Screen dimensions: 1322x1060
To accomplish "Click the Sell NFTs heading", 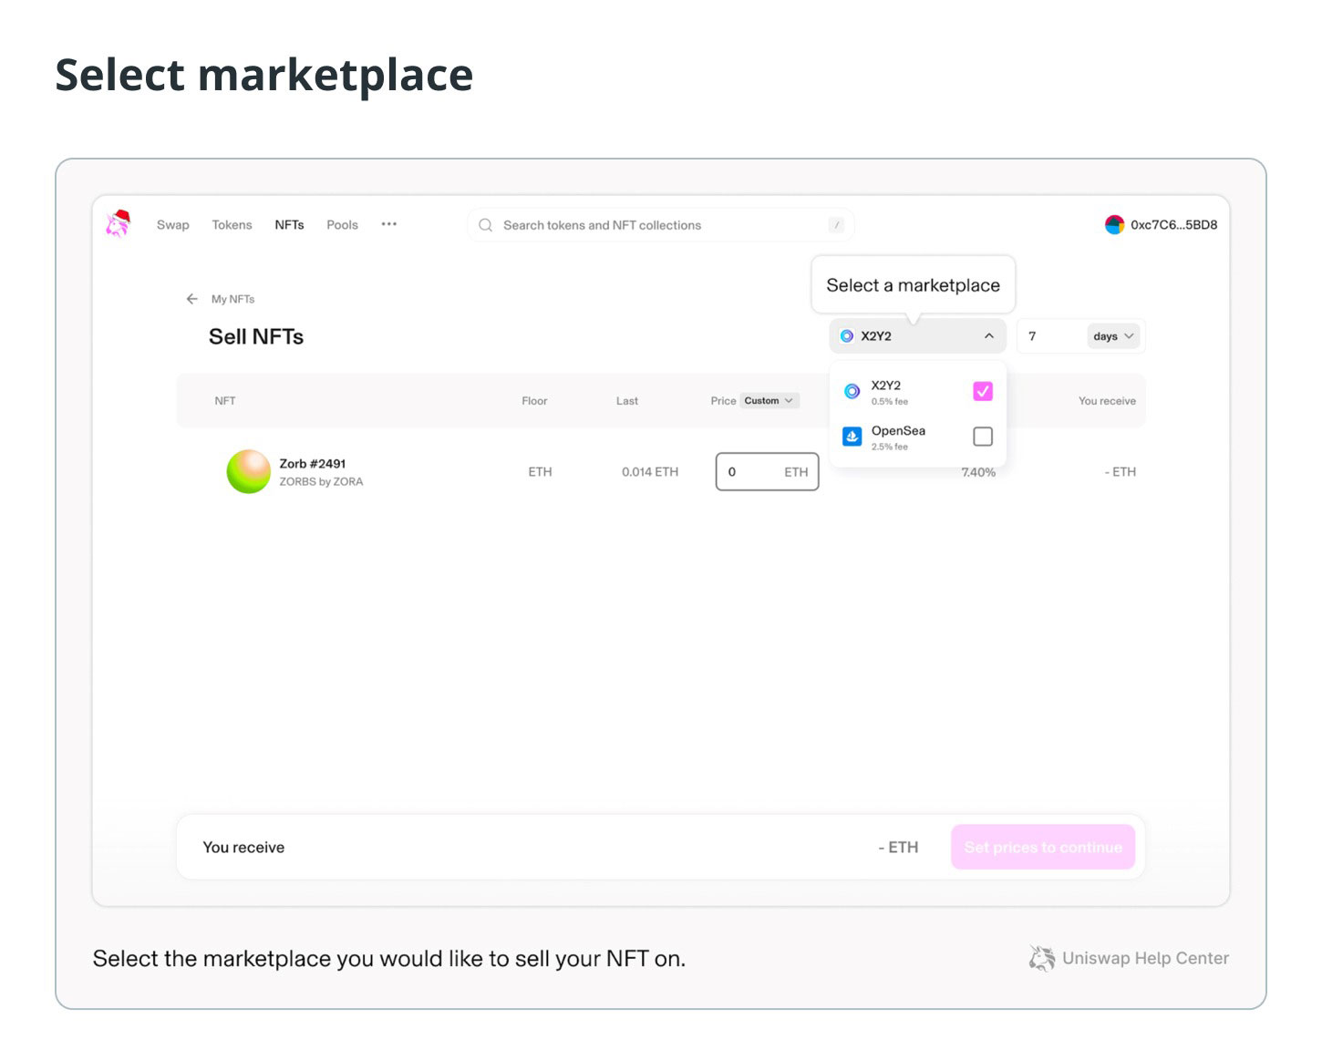I will point(256,336).
